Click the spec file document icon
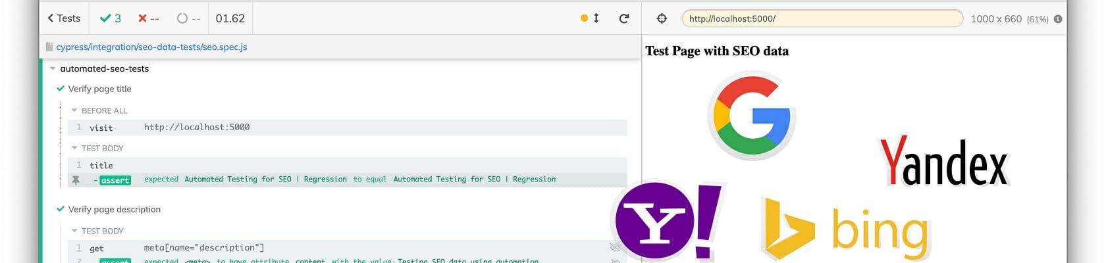 [x=49, y=47]
